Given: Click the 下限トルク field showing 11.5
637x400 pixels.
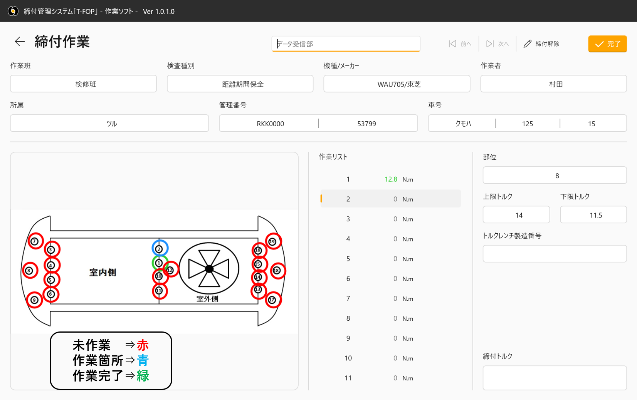Looking at the screenshot, I should [593, 214].
